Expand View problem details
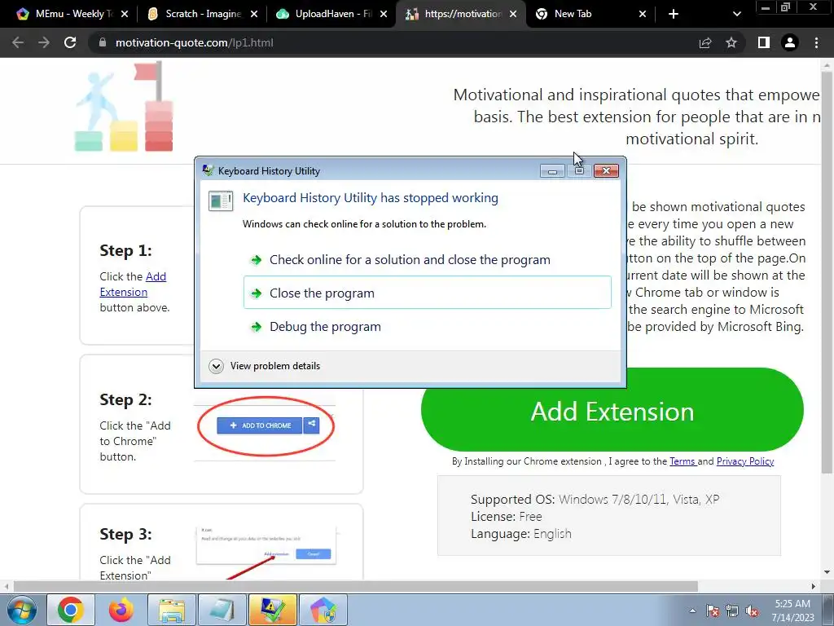 (265, 366)
